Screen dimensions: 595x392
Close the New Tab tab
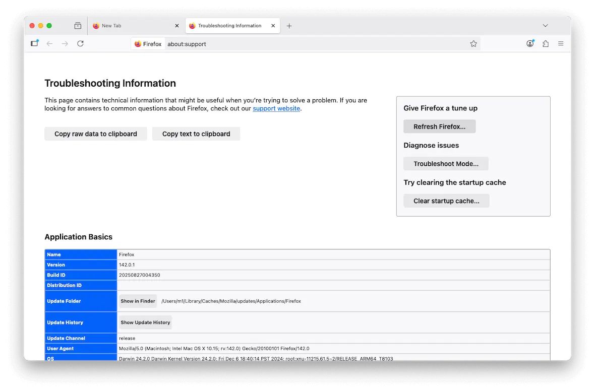point(177,26)
